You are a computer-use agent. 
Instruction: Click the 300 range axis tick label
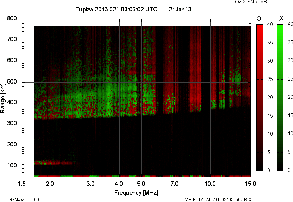[x=12, y=123]
